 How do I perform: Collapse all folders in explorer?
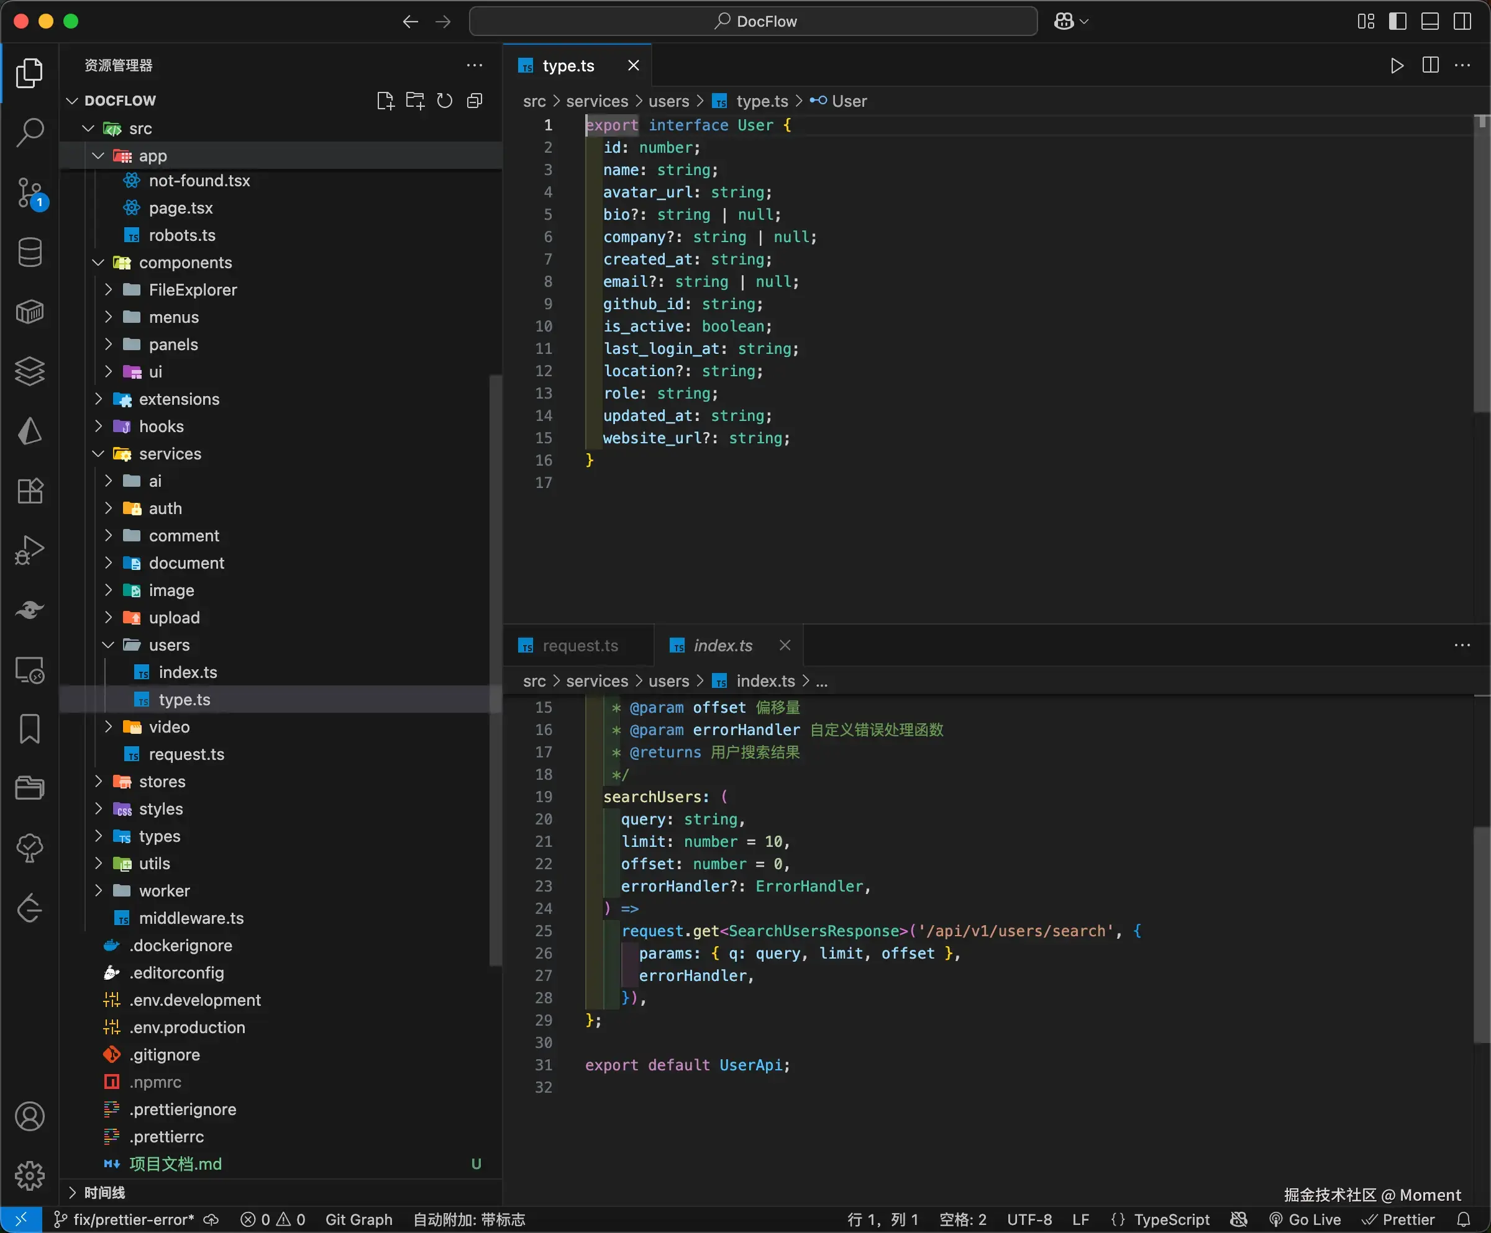pyautogui.click(x=474, y=101)
